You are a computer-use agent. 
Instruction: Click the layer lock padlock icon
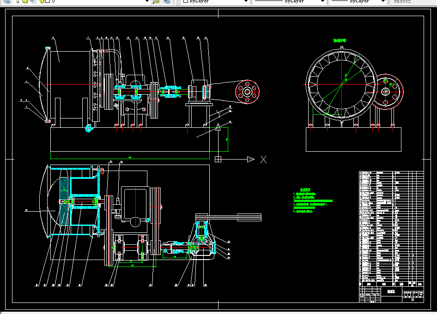[42, 1]
